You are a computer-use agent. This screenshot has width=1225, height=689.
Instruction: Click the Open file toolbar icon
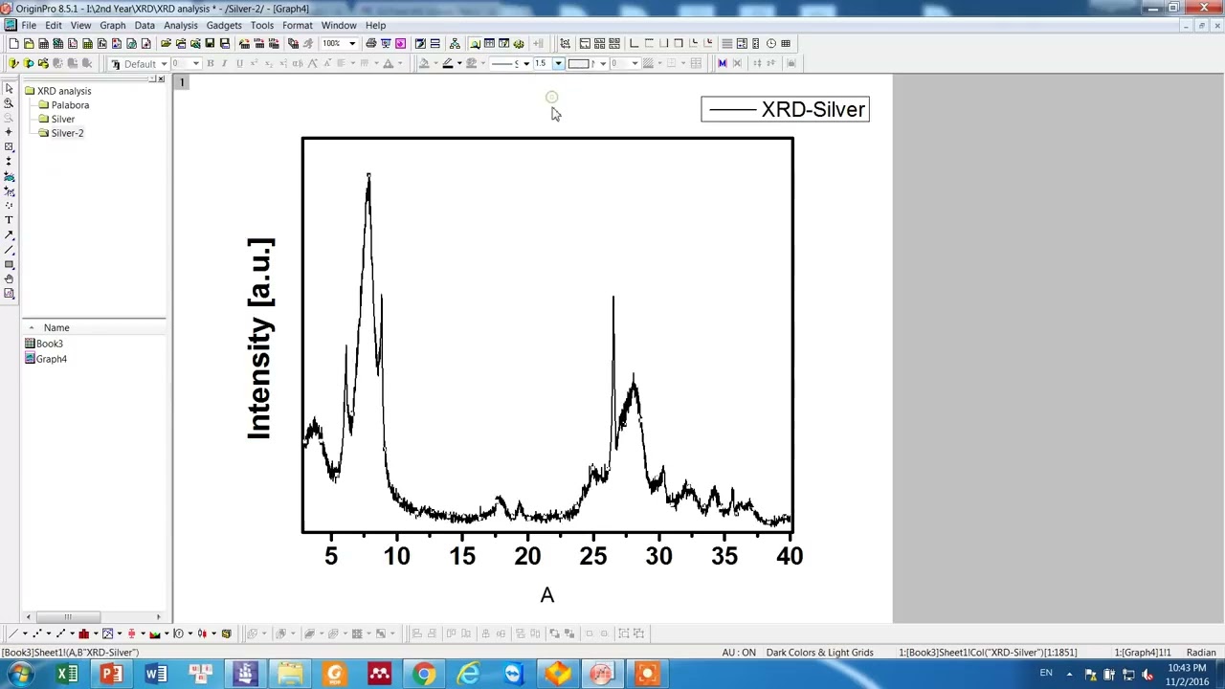166,44
